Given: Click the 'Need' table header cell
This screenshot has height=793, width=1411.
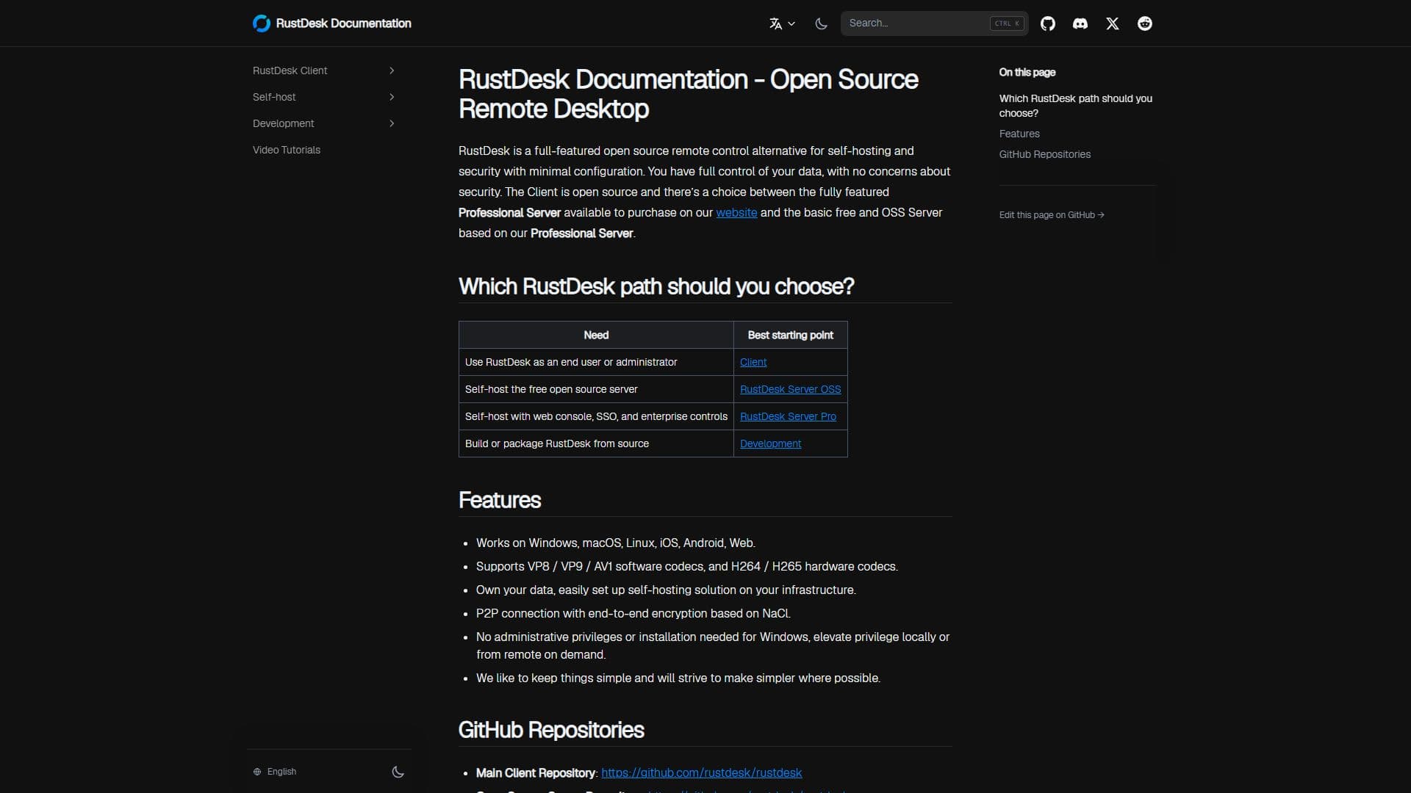Looking at the screenshot, I should [596, 335].
